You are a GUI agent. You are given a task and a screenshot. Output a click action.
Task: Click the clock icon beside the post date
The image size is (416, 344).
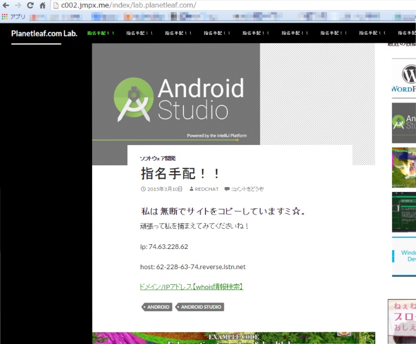point(144,189)
